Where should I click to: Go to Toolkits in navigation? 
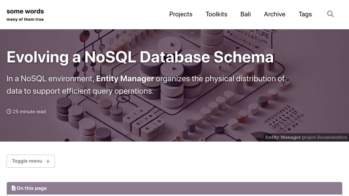click(216, 14)
